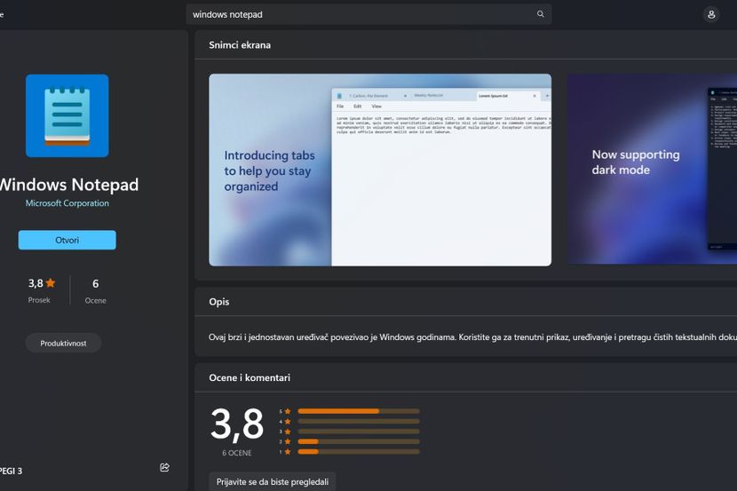The width and height of the screenshot is (737, 491).
Task: Click the 6 OCENE label under score
Action: coord(237,453)
